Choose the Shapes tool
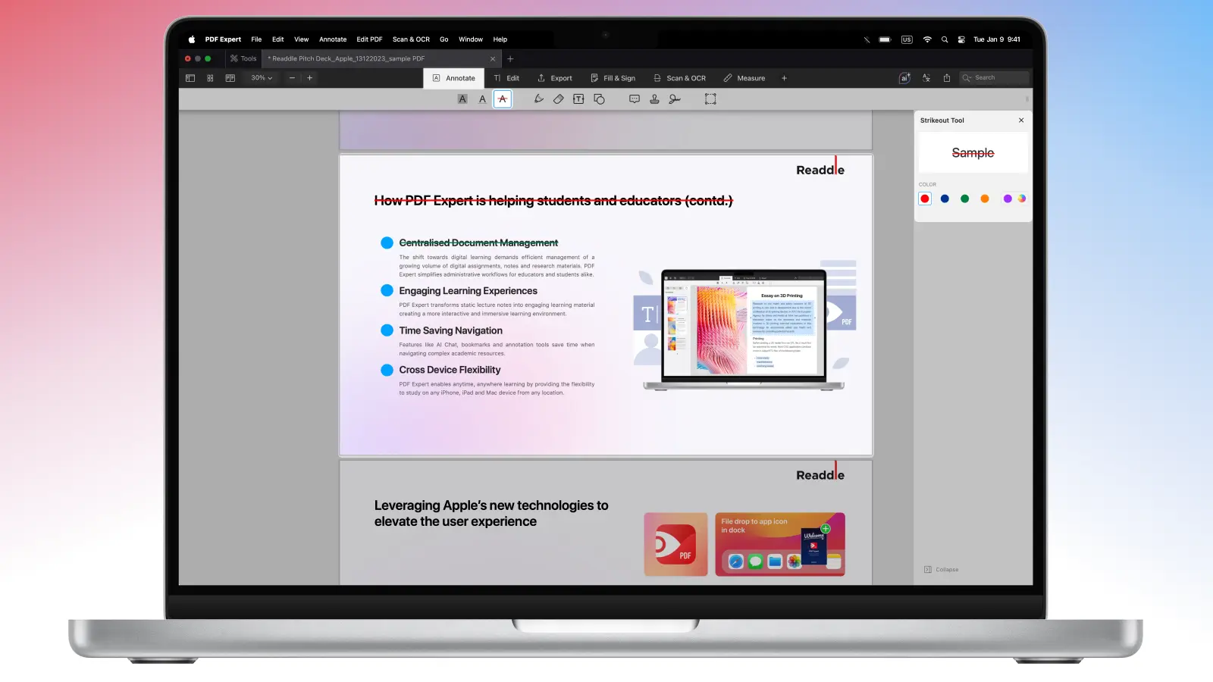The height and width of the screenshot is (682, 1213). click(599, 99)
